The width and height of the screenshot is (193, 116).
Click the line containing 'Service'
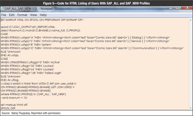pyautogui.click(x=85, y=41)
